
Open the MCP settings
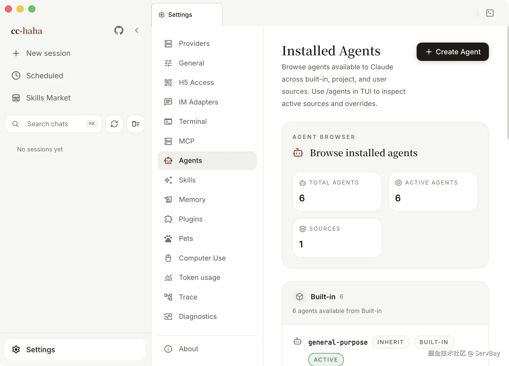pyautogui.click(x=207, y=141)
